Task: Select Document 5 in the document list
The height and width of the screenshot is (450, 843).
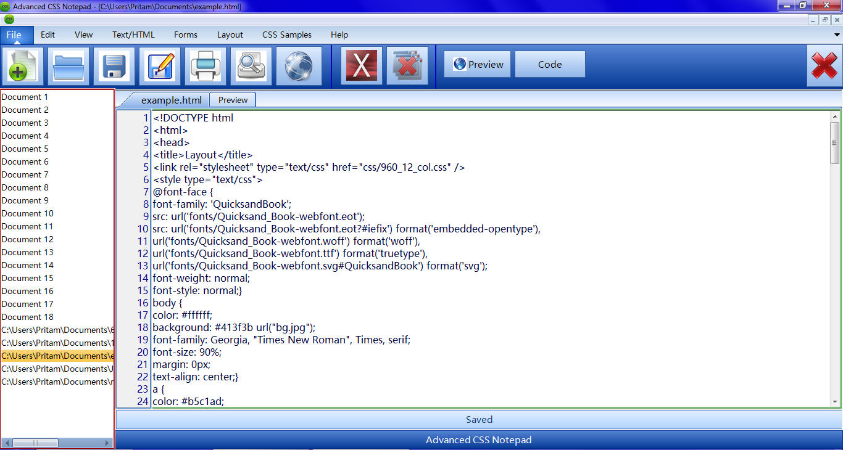Action: (x=25, y=149)
